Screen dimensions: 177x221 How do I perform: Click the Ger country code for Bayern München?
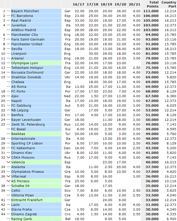(67, 11)
